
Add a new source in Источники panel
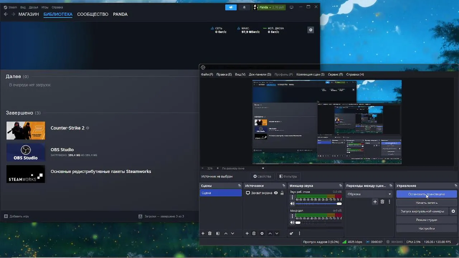point(247,233)
